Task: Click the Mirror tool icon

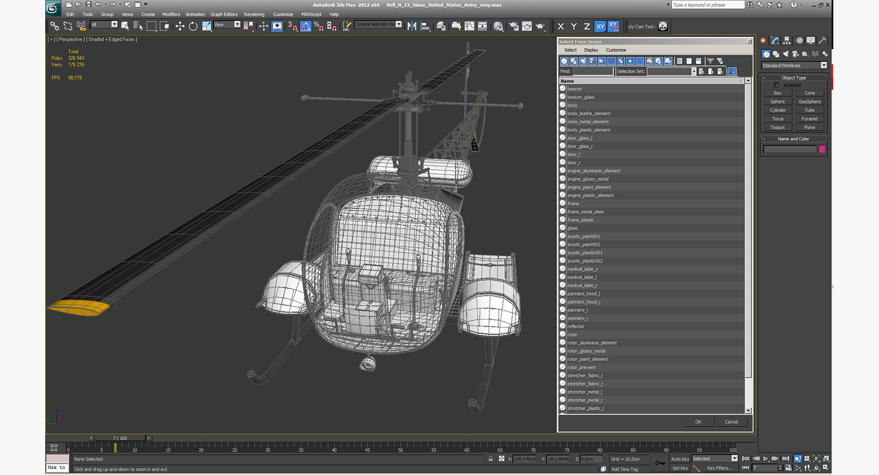Action: pos(412,26)
